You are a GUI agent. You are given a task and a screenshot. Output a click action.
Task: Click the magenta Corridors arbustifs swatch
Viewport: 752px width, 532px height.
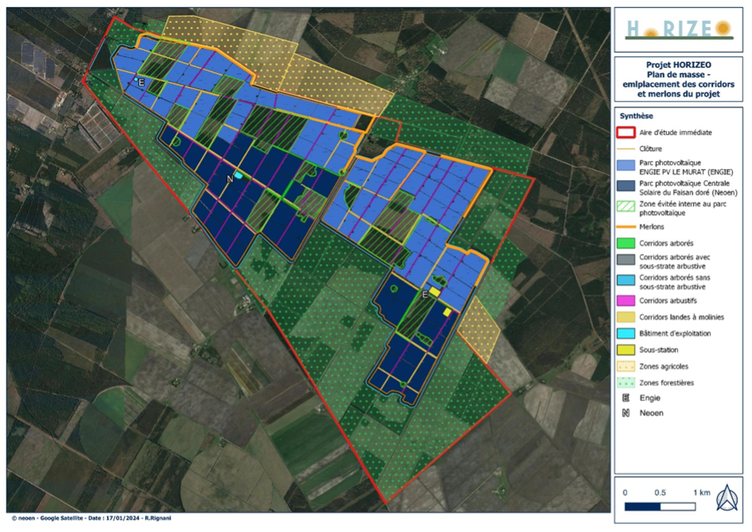627,300
